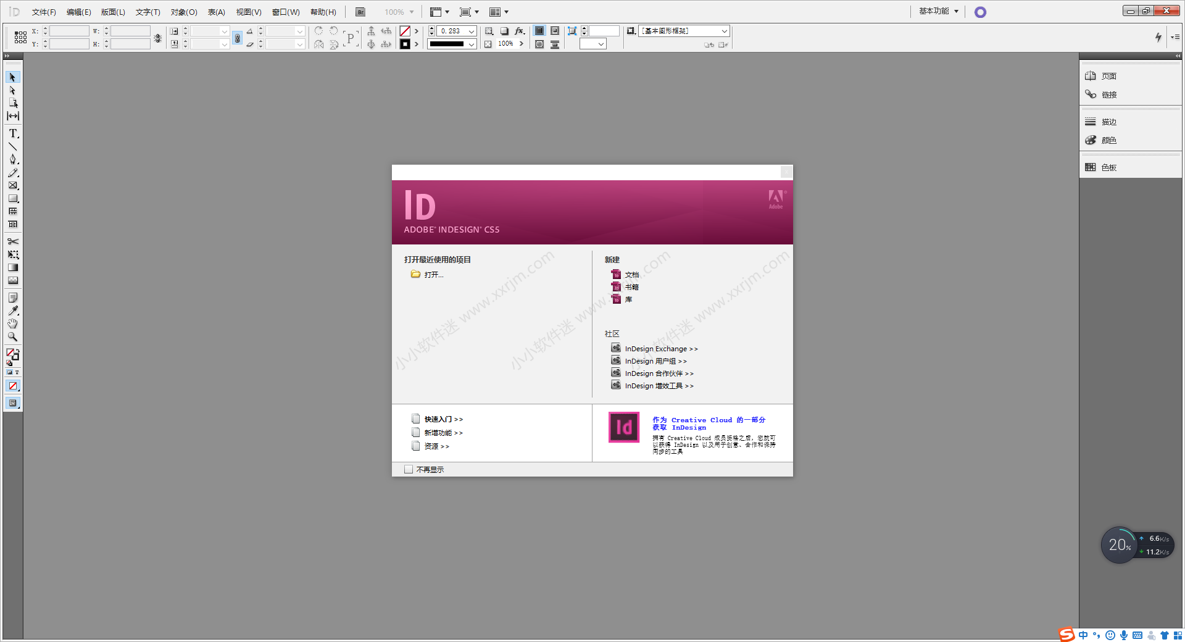Select the Pencil tool

pyautogui.click(x=13, y=172)
